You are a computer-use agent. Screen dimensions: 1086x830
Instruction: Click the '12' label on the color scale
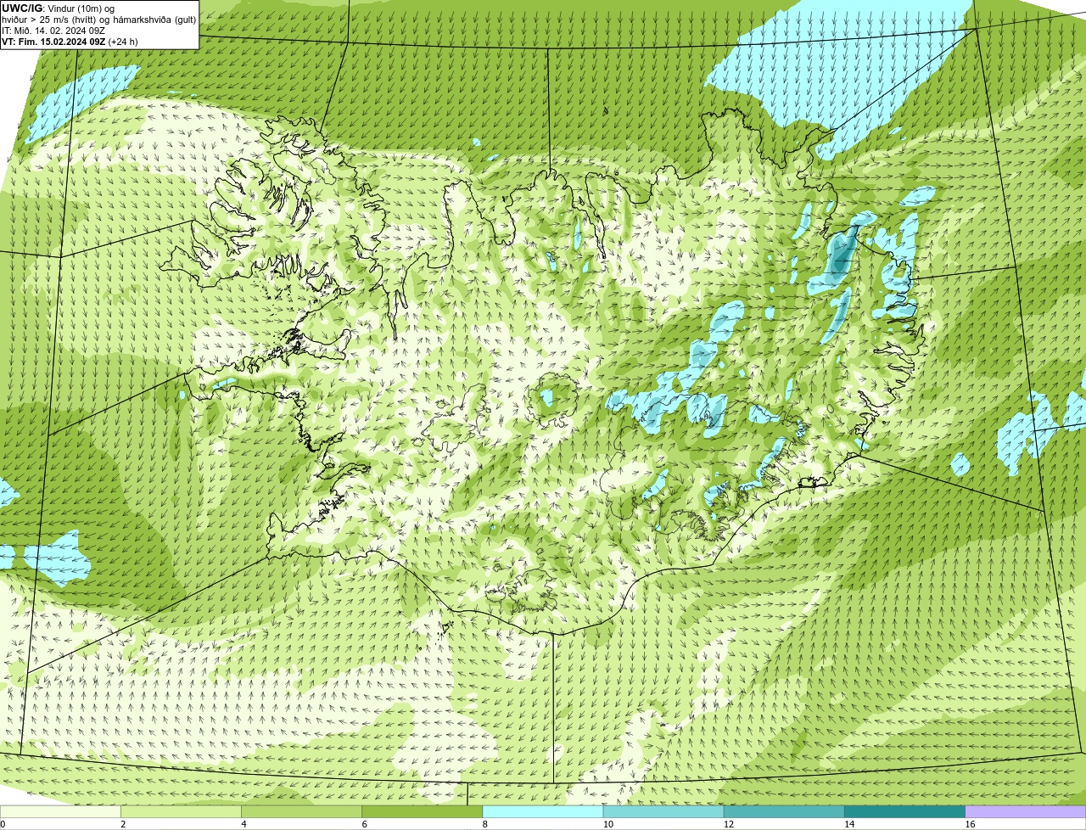tap(729, 824)
